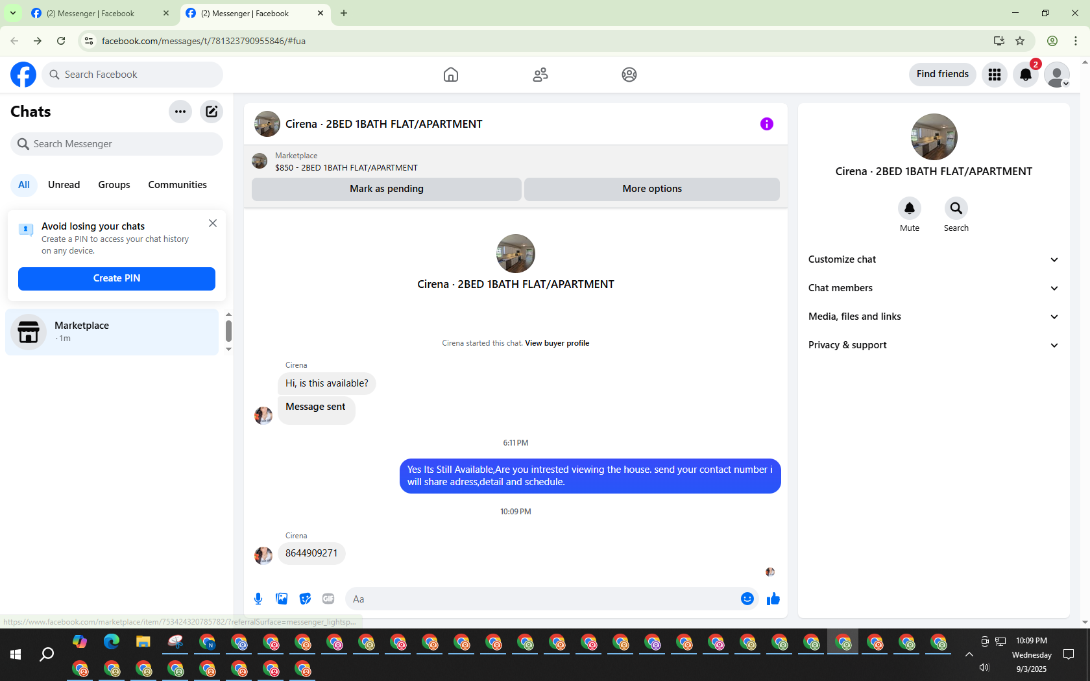1090x681 pixels.
Task: Open the account profile avatar menu
Action: [1057, 75]
